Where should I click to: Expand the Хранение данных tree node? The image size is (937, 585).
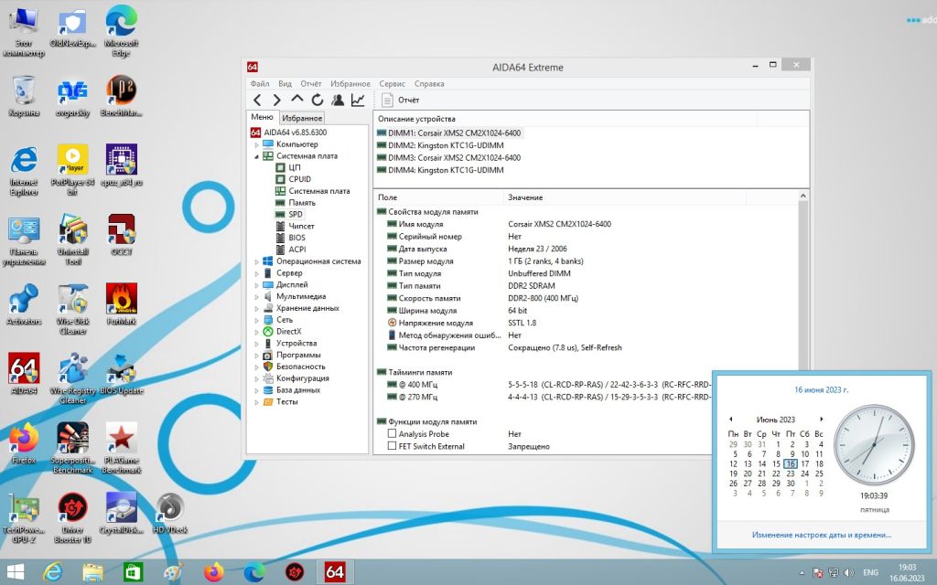(x=256, y=309)
